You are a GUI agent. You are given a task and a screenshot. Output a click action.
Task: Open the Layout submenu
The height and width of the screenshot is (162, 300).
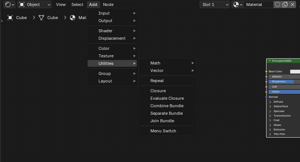[x=112, y=81]
